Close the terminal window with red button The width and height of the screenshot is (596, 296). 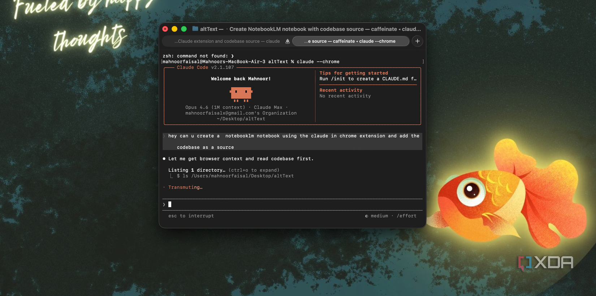[x=165, y=29]
